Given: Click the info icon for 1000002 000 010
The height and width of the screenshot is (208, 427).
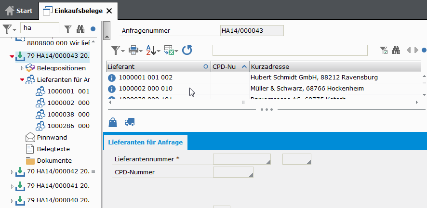Looking at the screenshot, I should point(112,89).
